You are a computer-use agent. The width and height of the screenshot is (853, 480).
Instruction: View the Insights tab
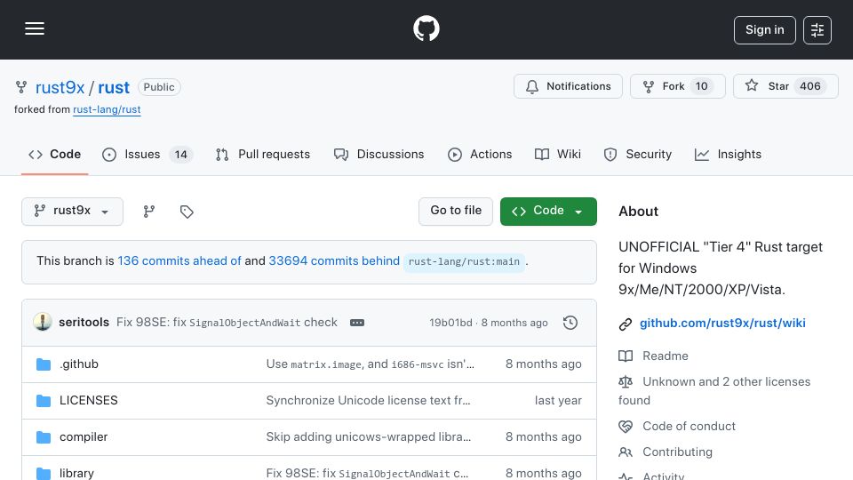[x=728, y=155]
